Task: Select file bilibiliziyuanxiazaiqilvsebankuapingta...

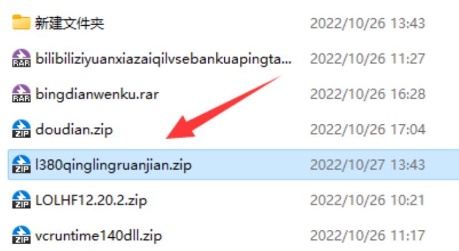Action: click(x=164, y=59)
